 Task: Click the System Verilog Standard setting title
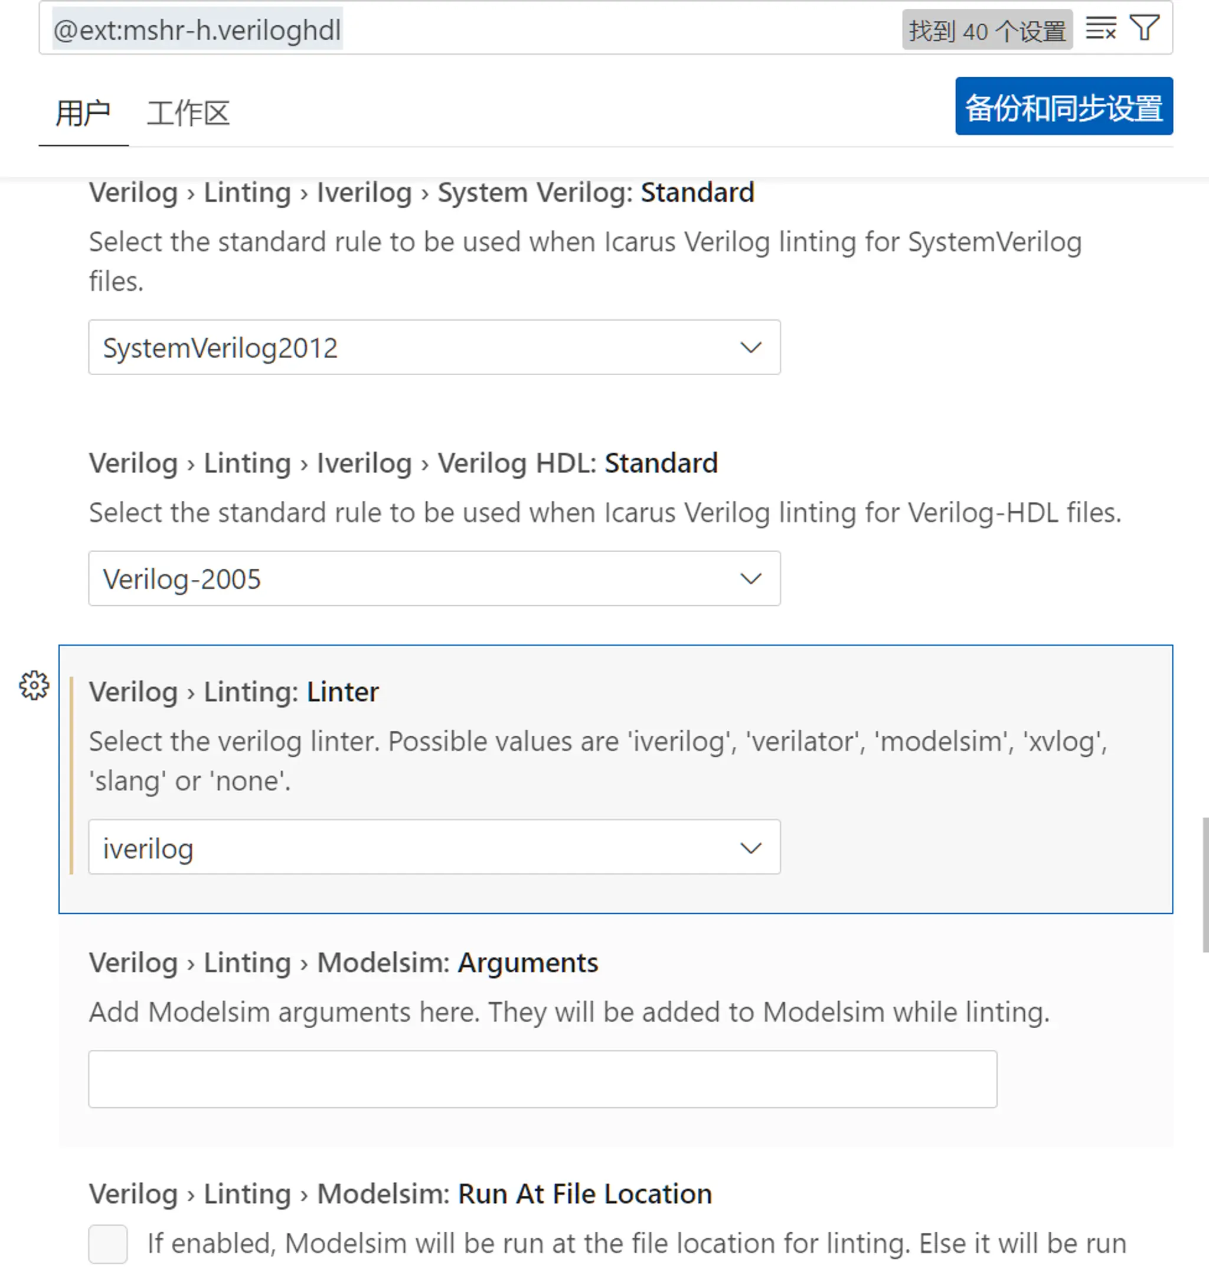pos(421,193)
